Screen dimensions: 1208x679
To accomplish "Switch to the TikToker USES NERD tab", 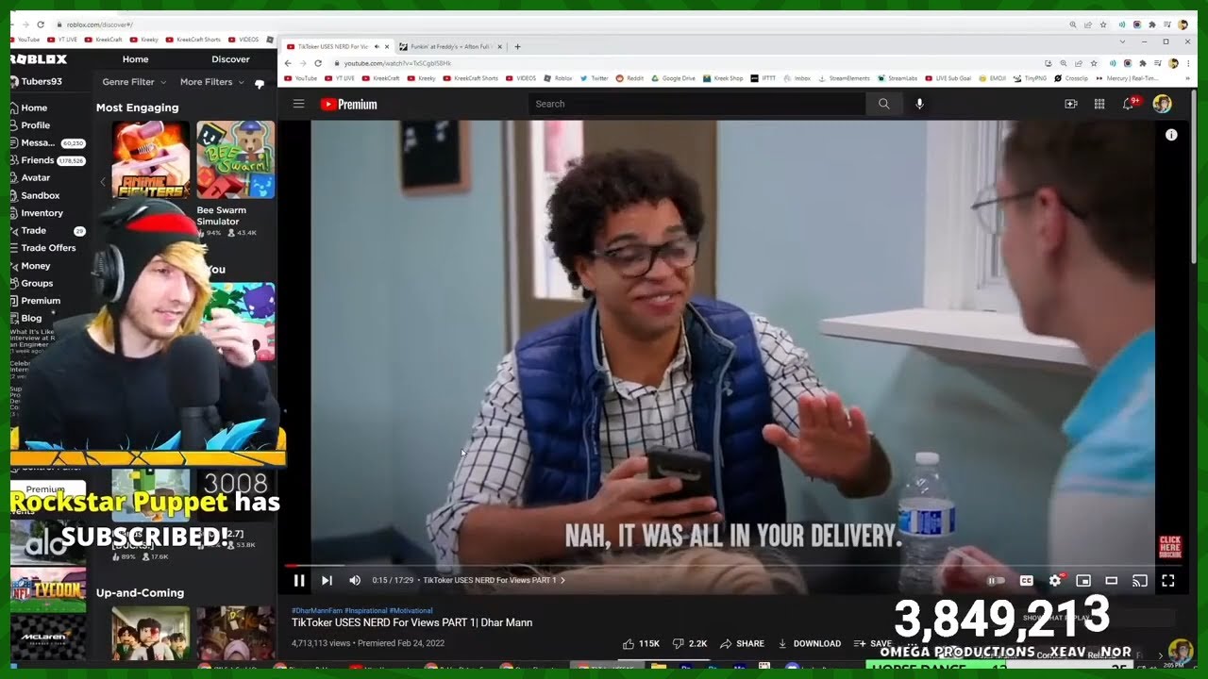I will pyautogui.click(x=336, y=46).
